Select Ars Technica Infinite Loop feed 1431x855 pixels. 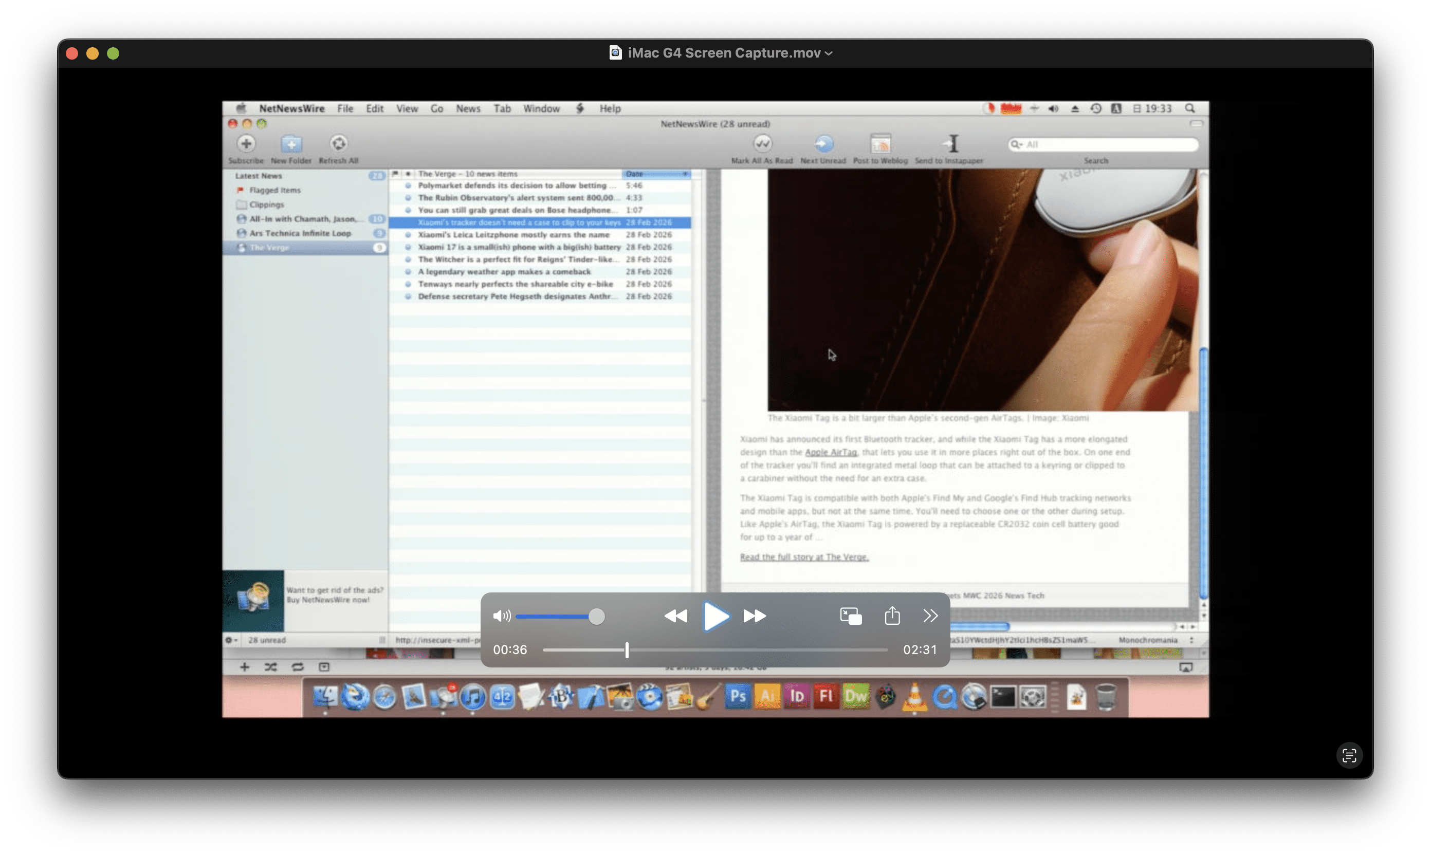tap(300, 233)
